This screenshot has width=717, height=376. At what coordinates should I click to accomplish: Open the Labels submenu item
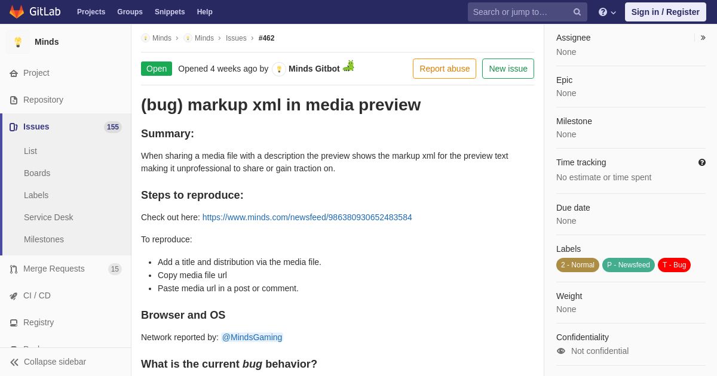point(36,195)
